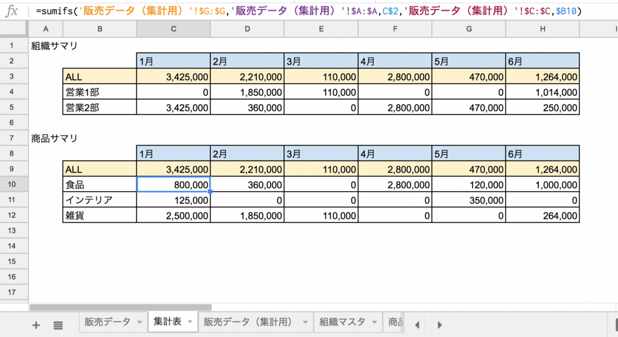The width and height of the screenshot is (618, 337).
Task: Click 雑貨 3月 value 110,000
Action: pyautogui.click(x=321, y=215)
